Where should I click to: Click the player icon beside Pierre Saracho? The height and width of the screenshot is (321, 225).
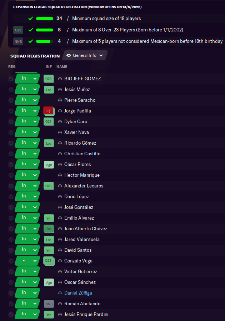[x=60, y=100]
